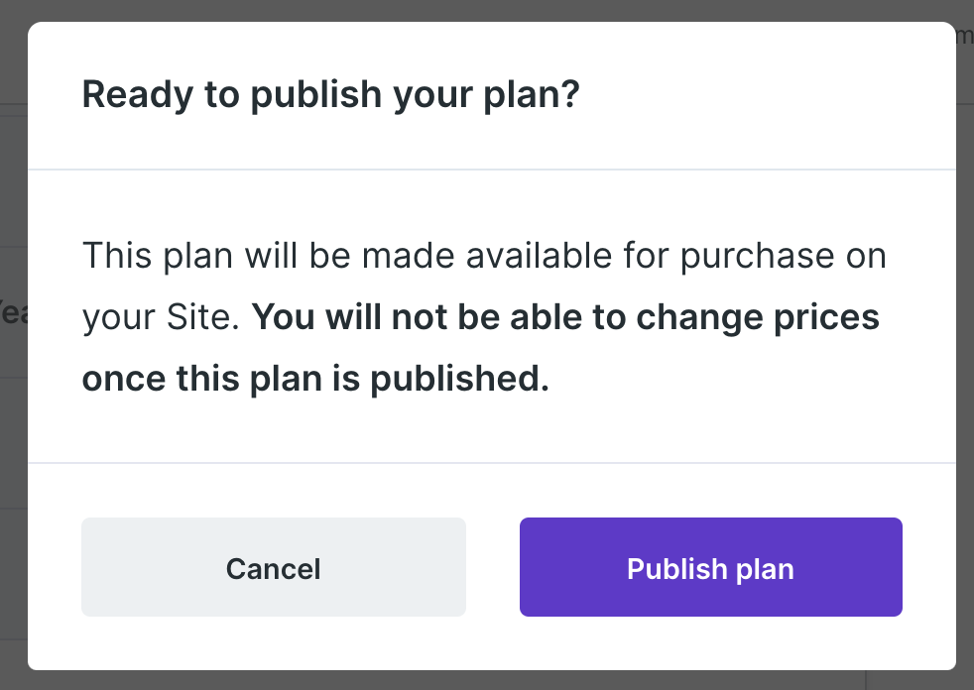Click the "Ready to publish your plan?" heading

330,95
